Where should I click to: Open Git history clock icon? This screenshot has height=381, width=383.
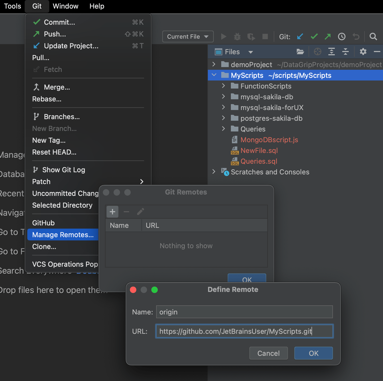pos(341,36)
